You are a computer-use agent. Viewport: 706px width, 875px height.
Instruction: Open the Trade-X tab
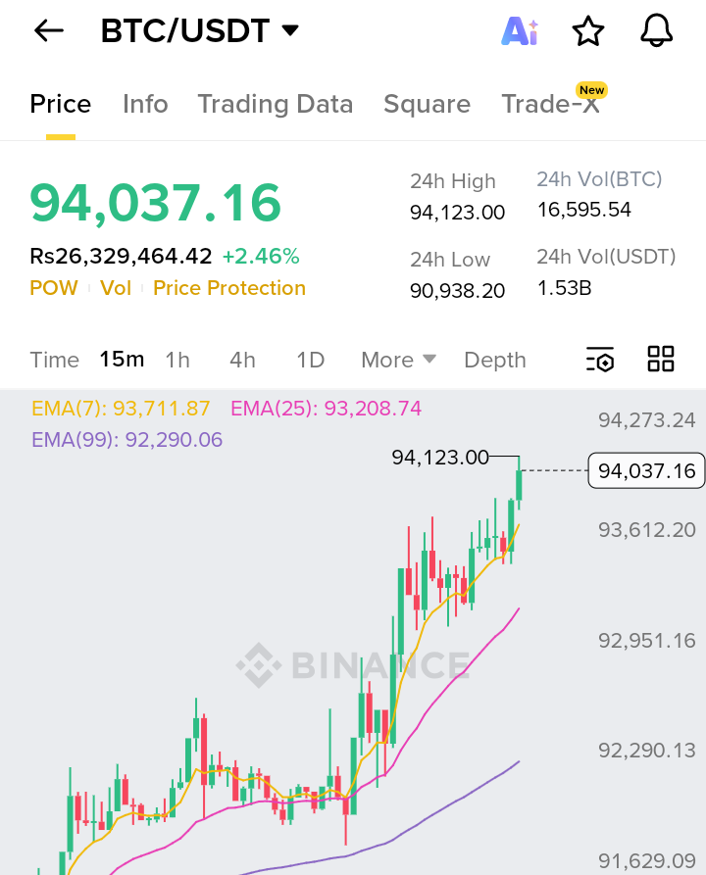tap(551, 104)
